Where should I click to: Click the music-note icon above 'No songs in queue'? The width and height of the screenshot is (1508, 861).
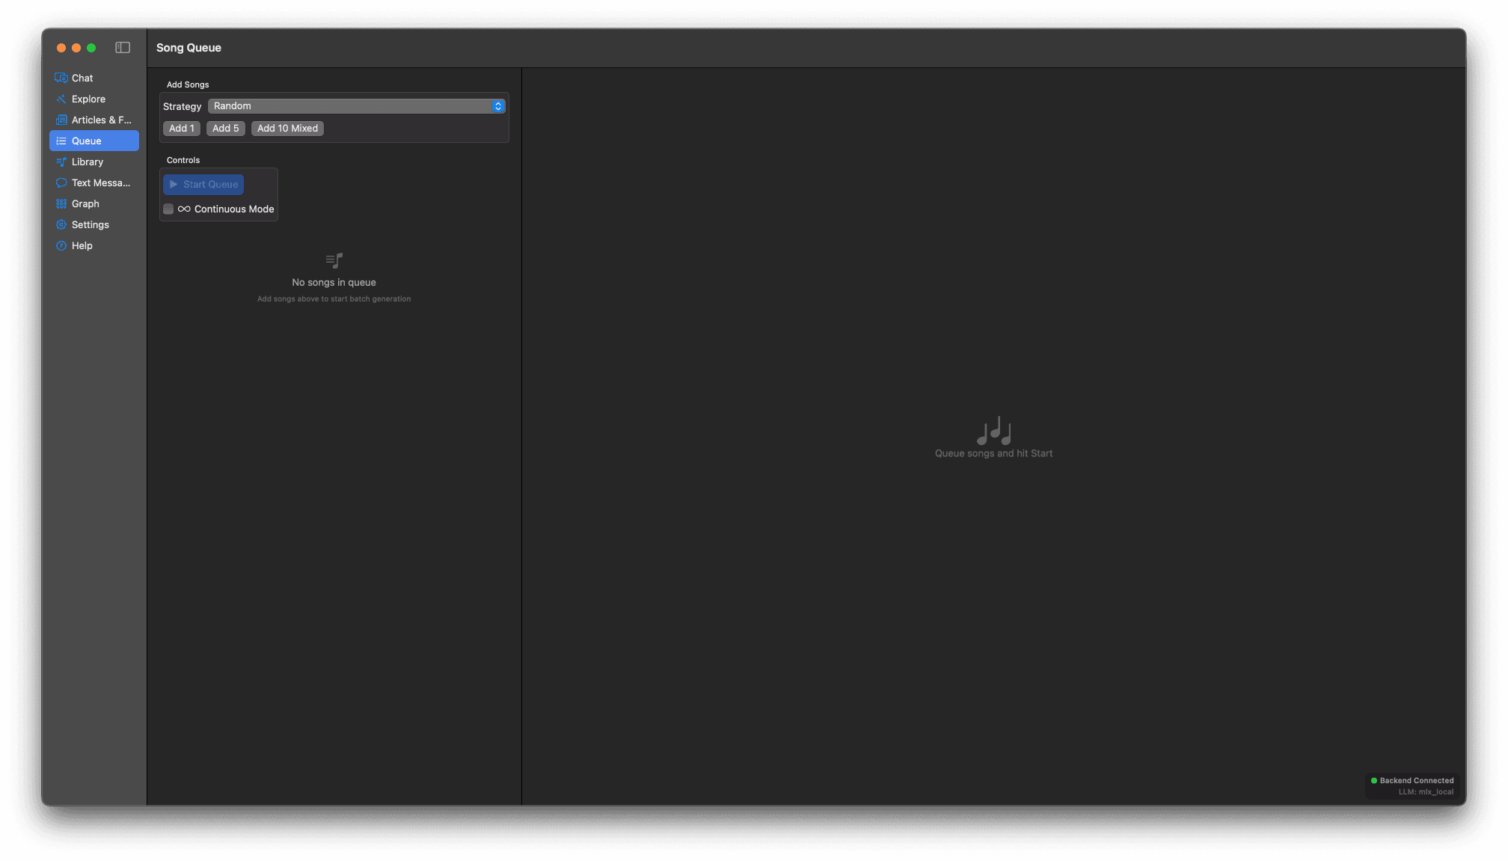[334, 260]
